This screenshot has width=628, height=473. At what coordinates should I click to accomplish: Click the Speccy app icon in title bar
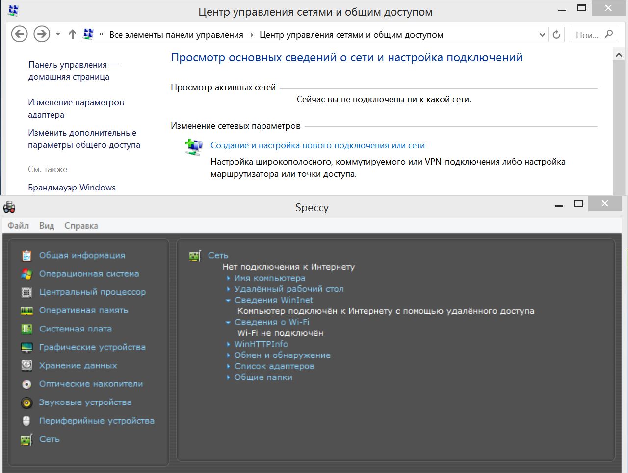pos(9,207)
